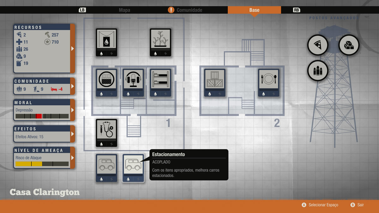This screenshot has height=213, width=379.
Task: Select the food outpost pizza icon
Action: tap(318, 45)
